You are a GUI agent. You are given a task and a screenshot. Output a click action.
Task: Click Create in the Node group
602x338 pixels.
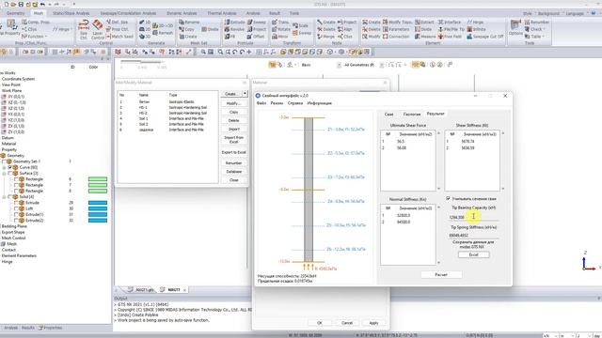click(x=326, y=23)
